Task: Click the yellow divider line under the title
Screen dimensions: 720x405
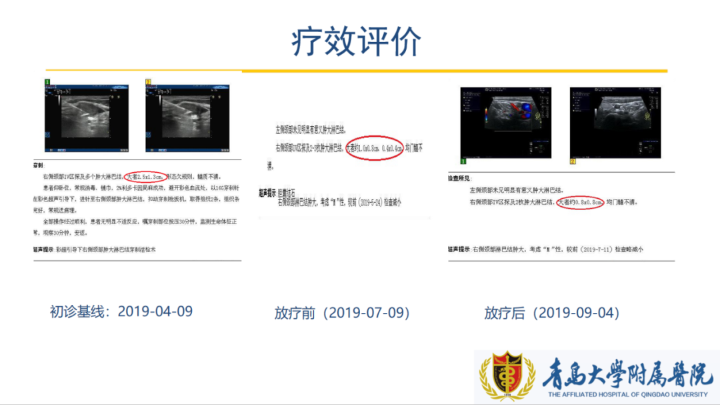Action: [453, 71]
